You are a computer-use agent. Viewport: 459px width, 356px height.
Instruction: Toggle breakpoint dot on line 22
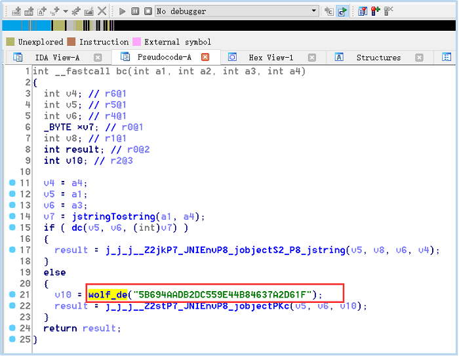(x=12, y=306)
